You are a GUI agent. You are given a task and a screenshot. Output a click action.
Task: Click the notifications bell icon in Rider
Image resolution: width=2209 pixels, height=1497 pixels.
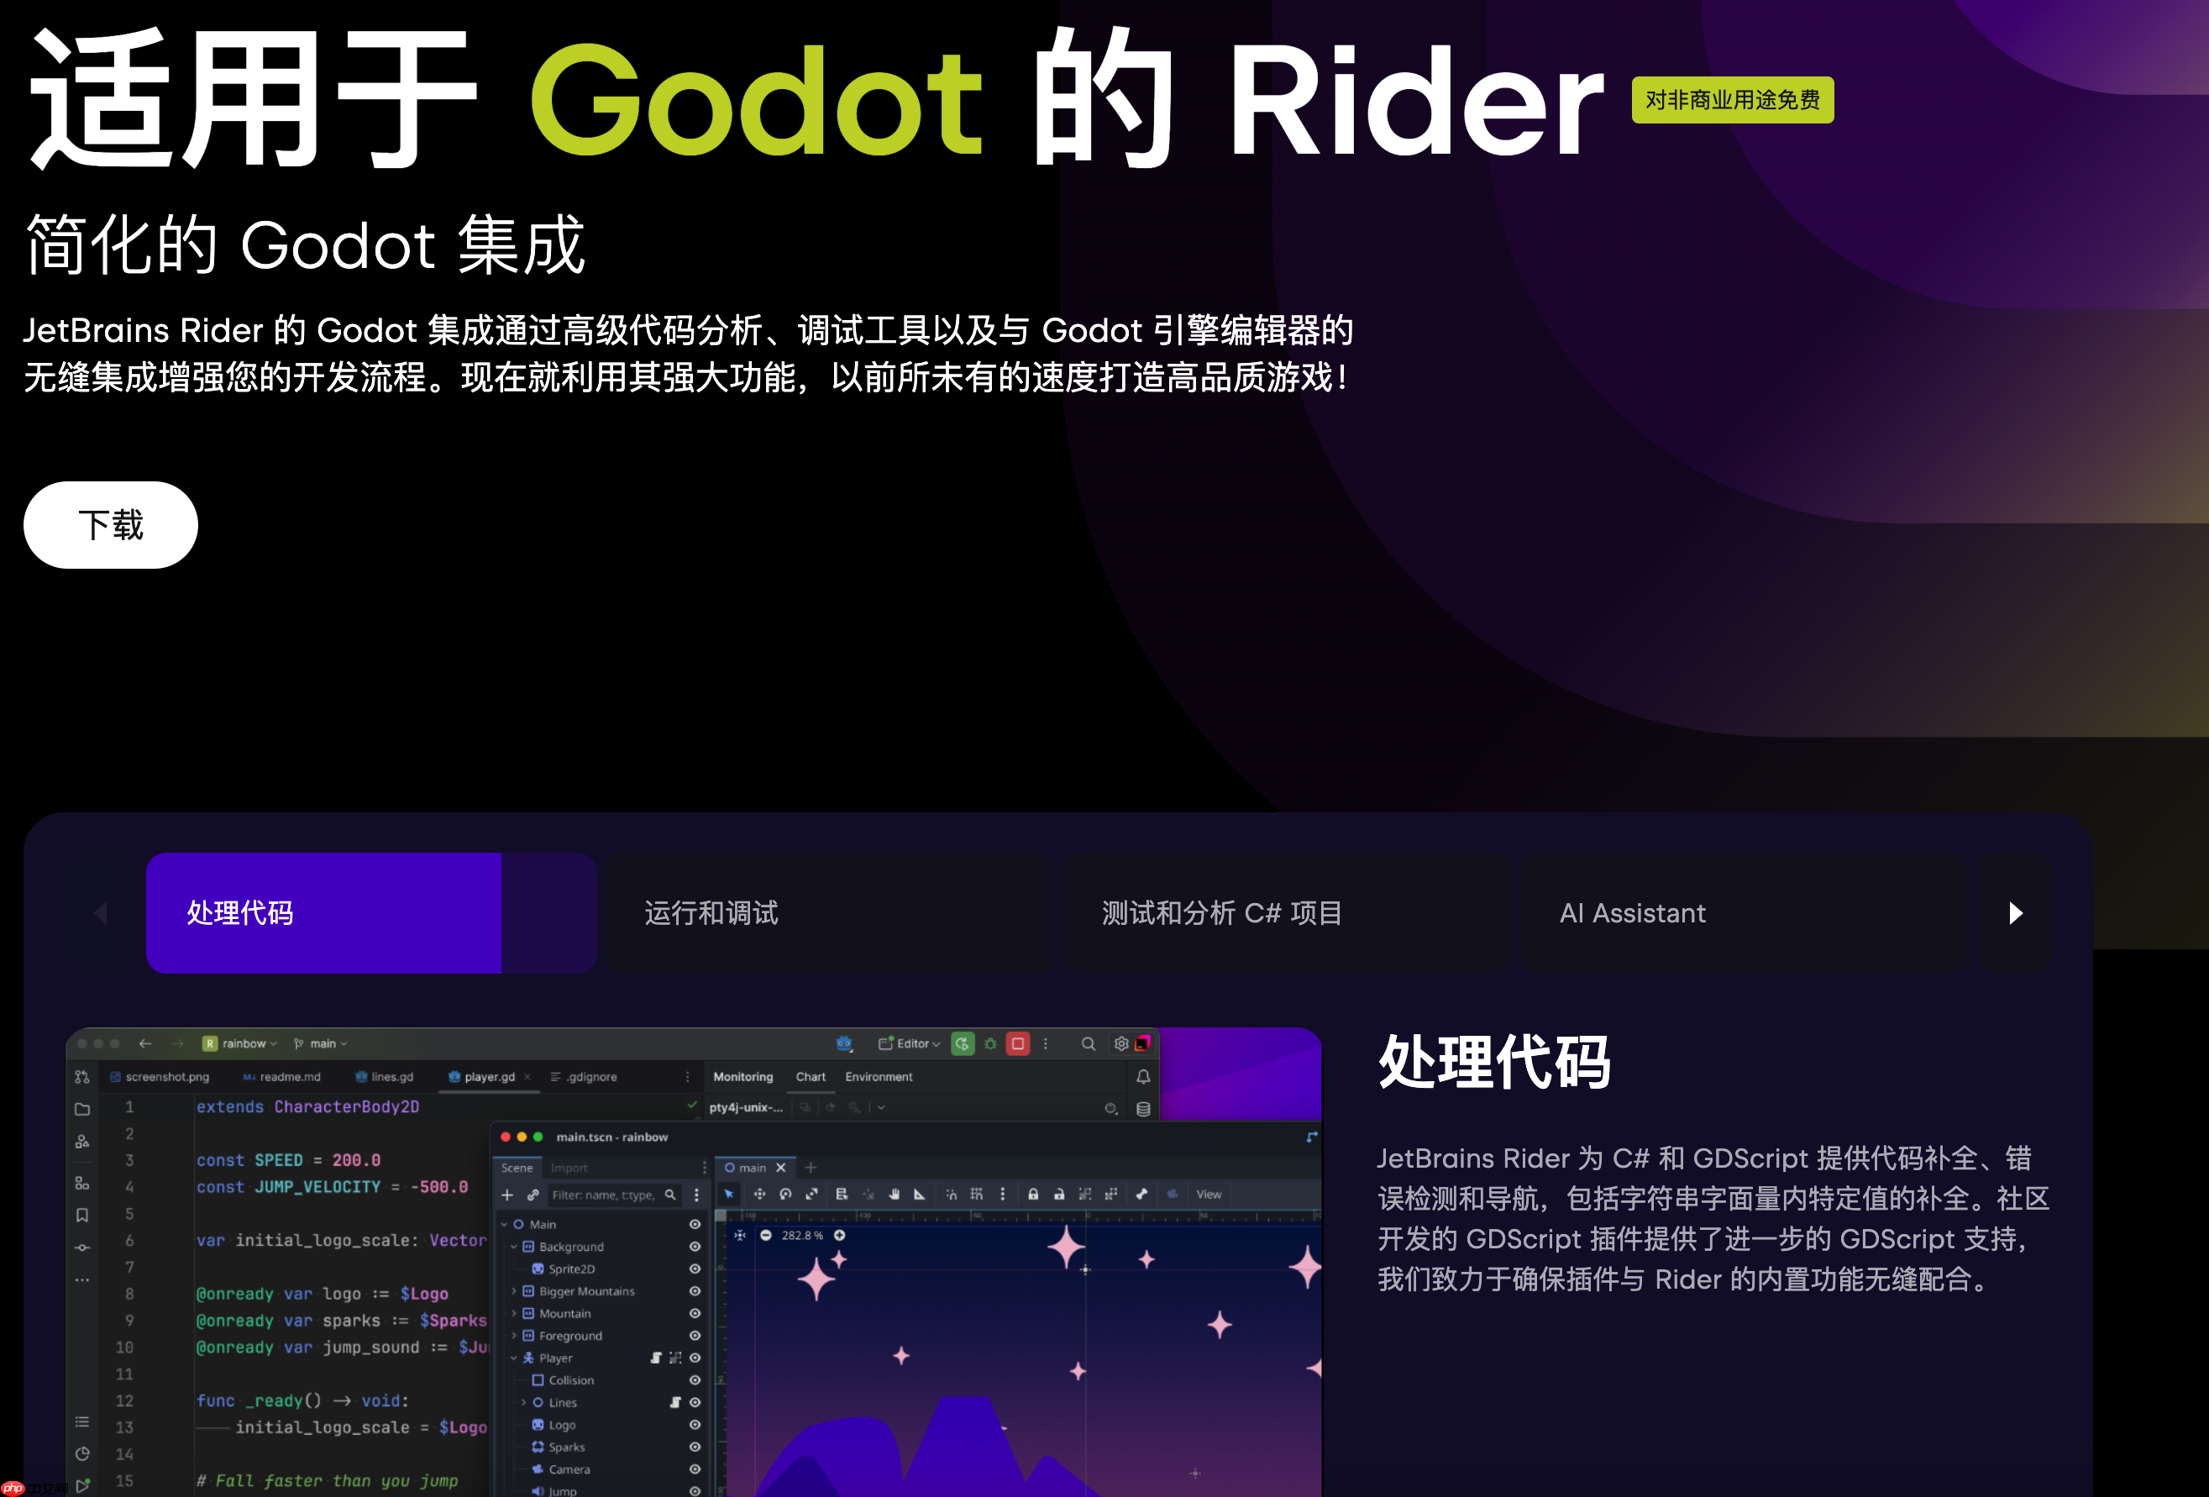[1145, 1076]
